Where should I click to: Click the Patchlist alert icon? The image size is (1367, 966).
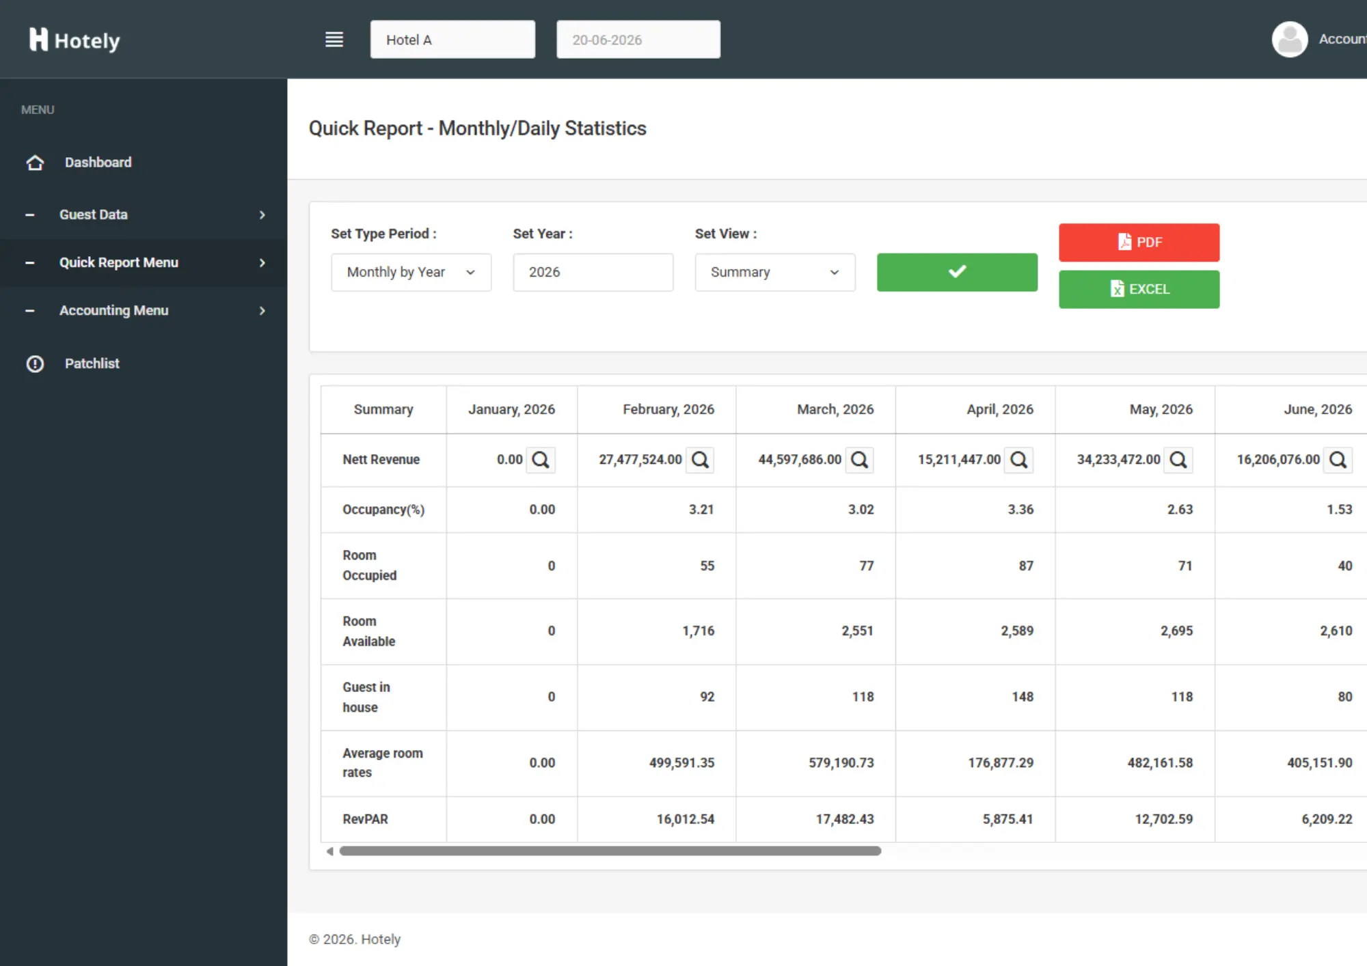pos(35,363)
